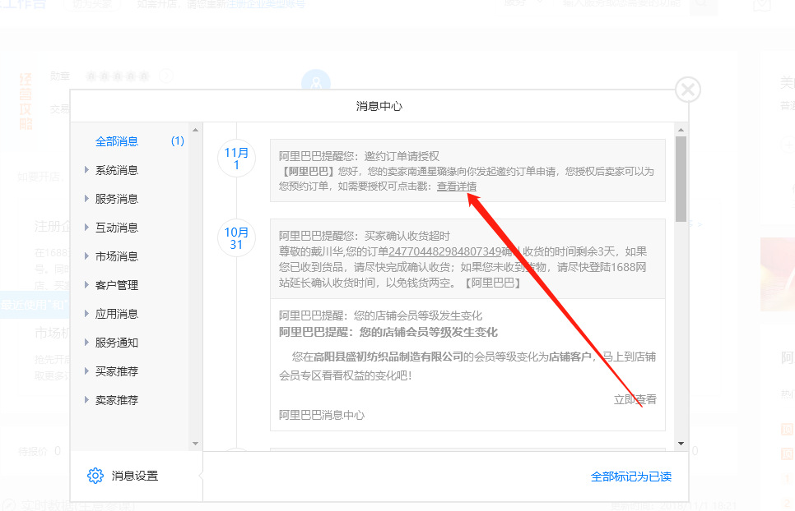
Task: Expand 市场消息 arrow
Action: click(86, 256)
